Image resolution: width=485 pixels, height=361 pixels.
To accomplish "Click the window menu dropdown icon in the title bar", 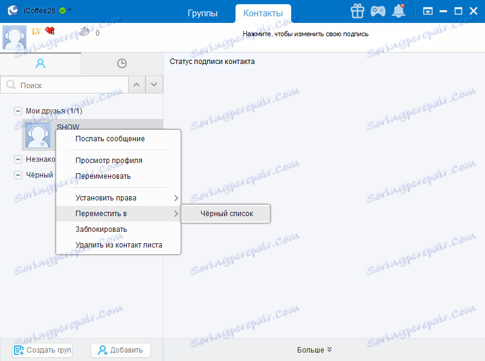I will click(428, 11).
